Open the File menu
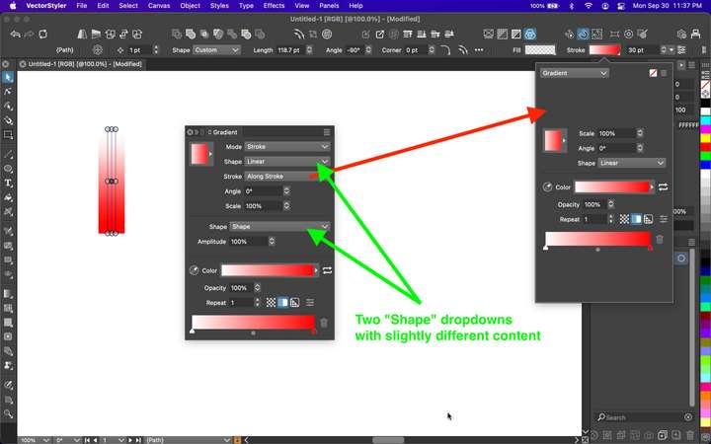 [82, 6]
